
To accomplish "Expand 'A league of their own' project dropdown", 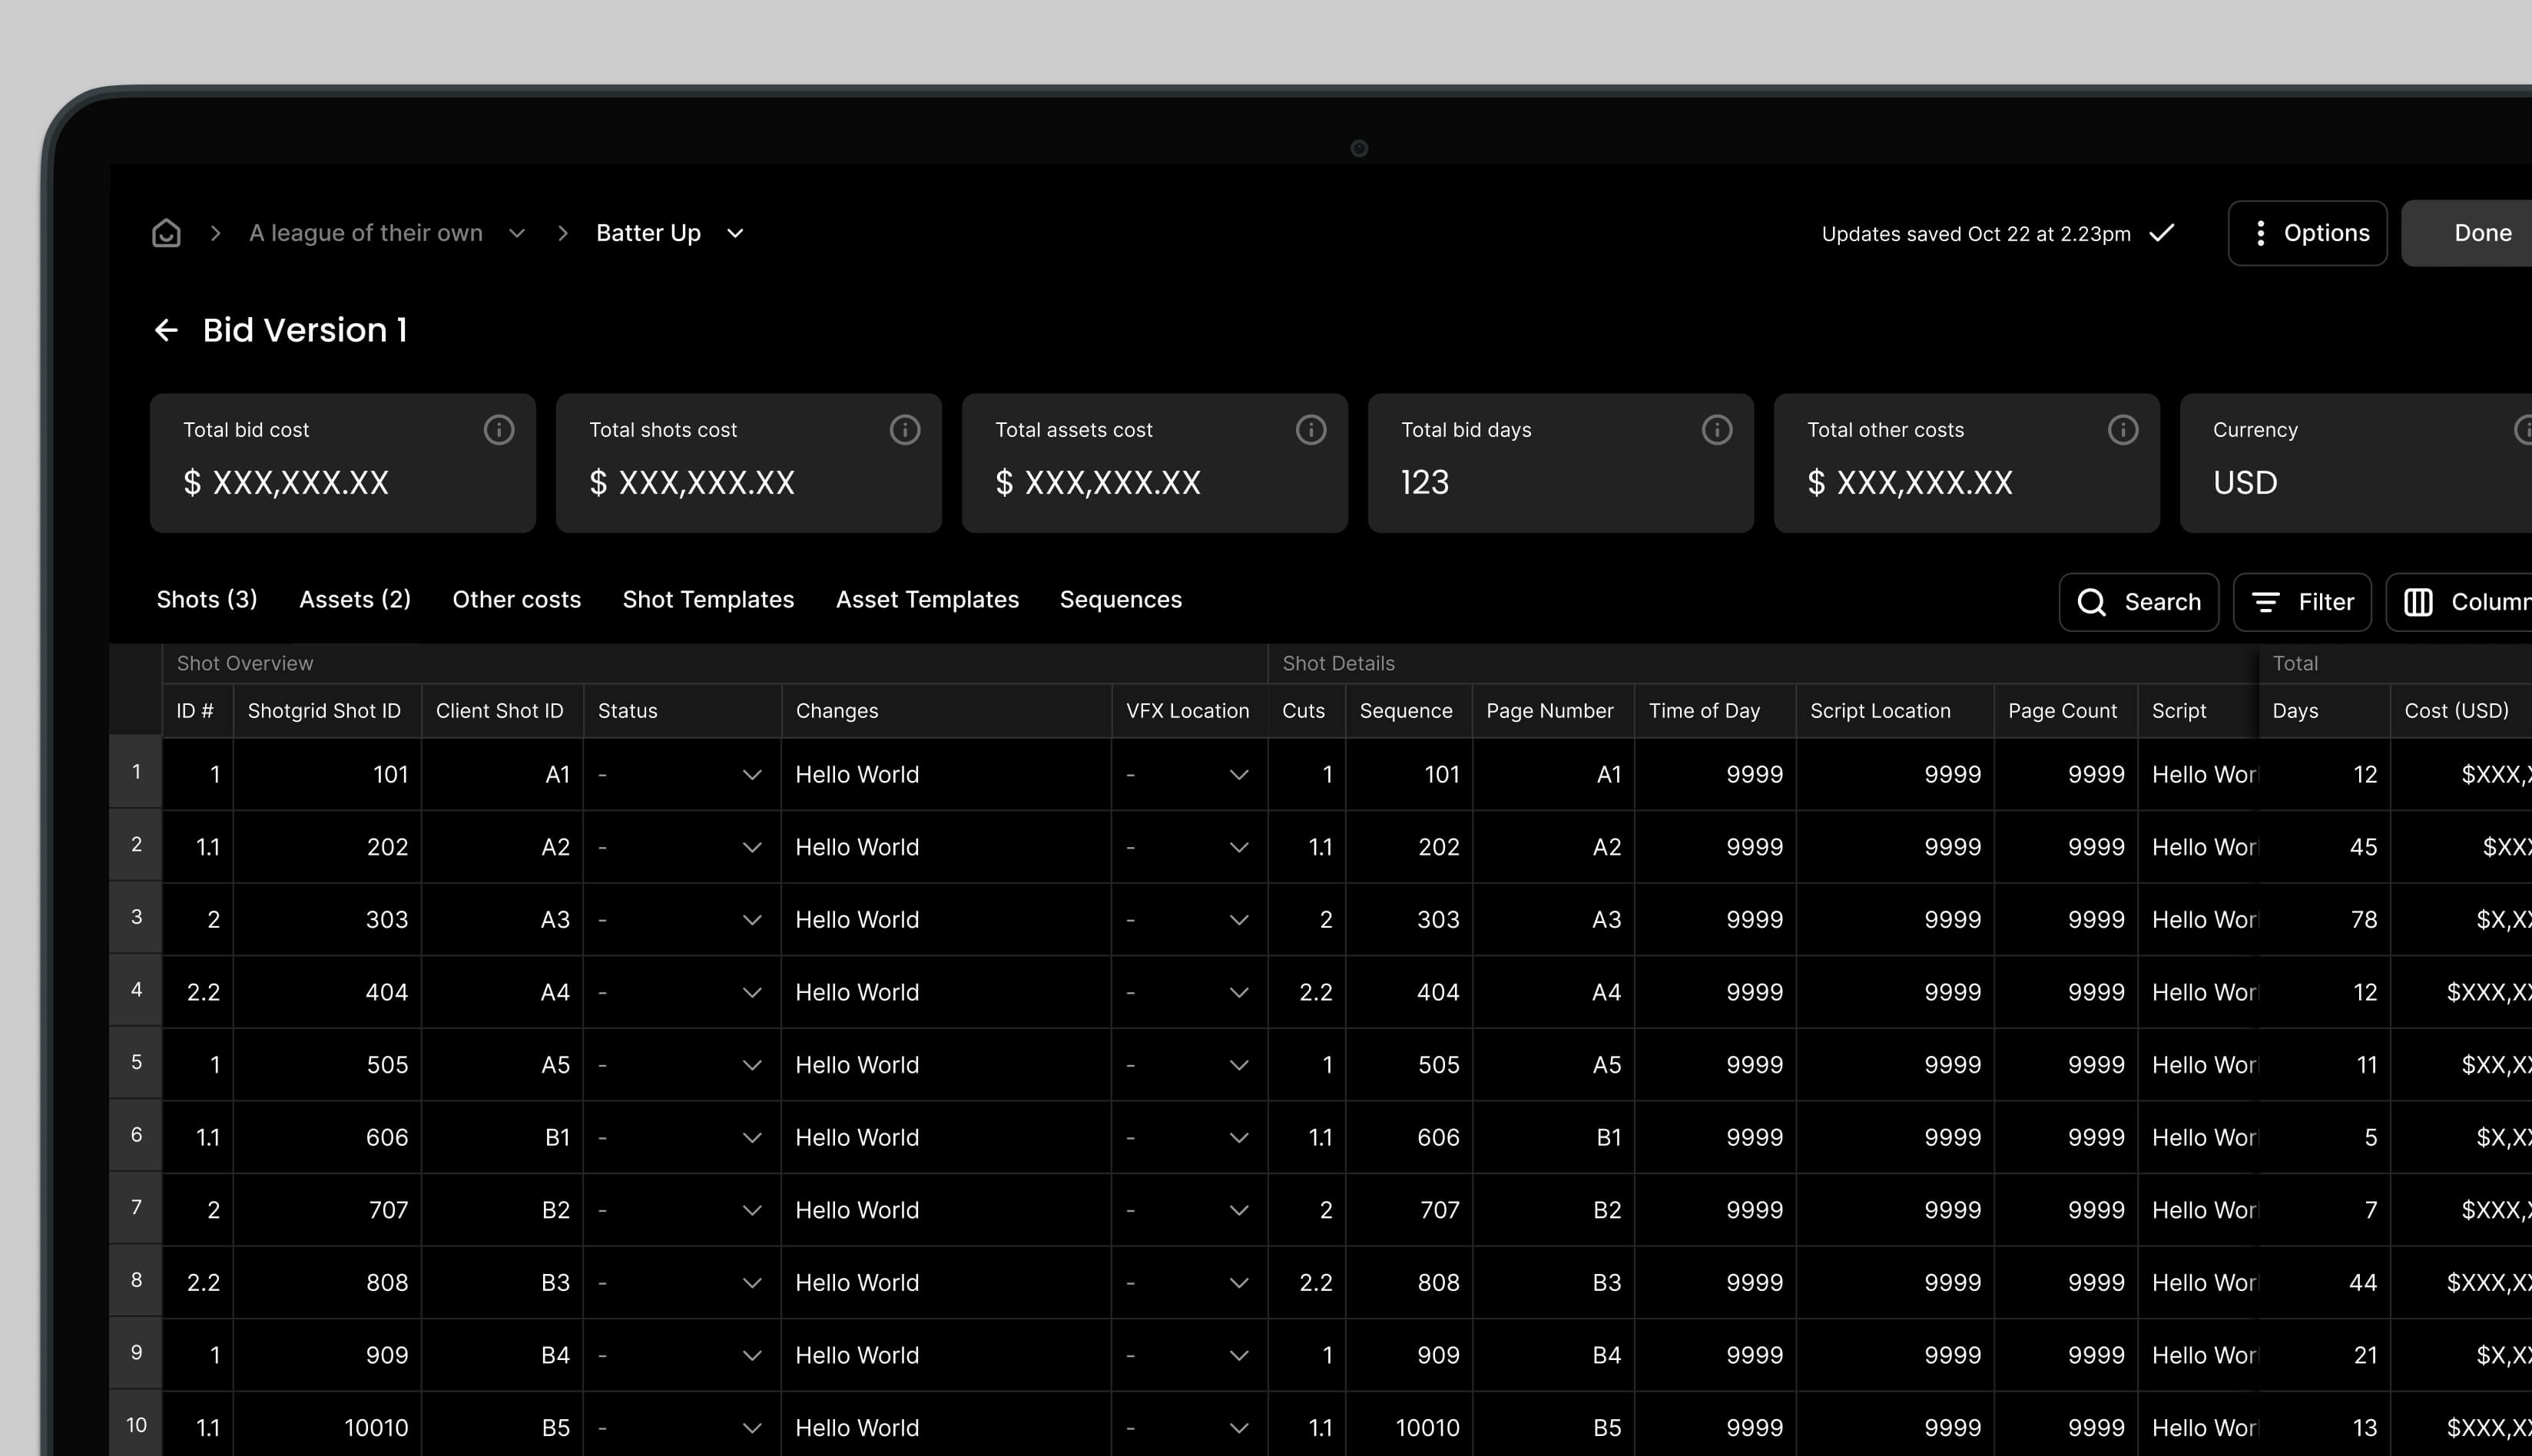I will coord(516,233).
